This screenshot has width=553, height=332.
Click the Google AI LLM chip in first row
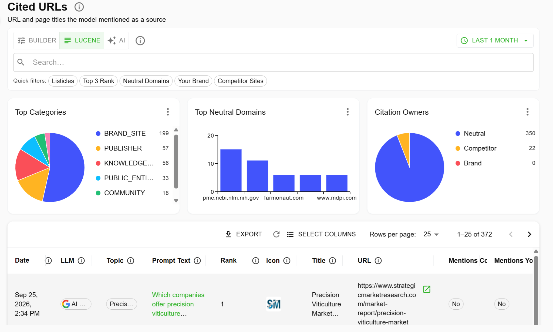tap(76, 304)
